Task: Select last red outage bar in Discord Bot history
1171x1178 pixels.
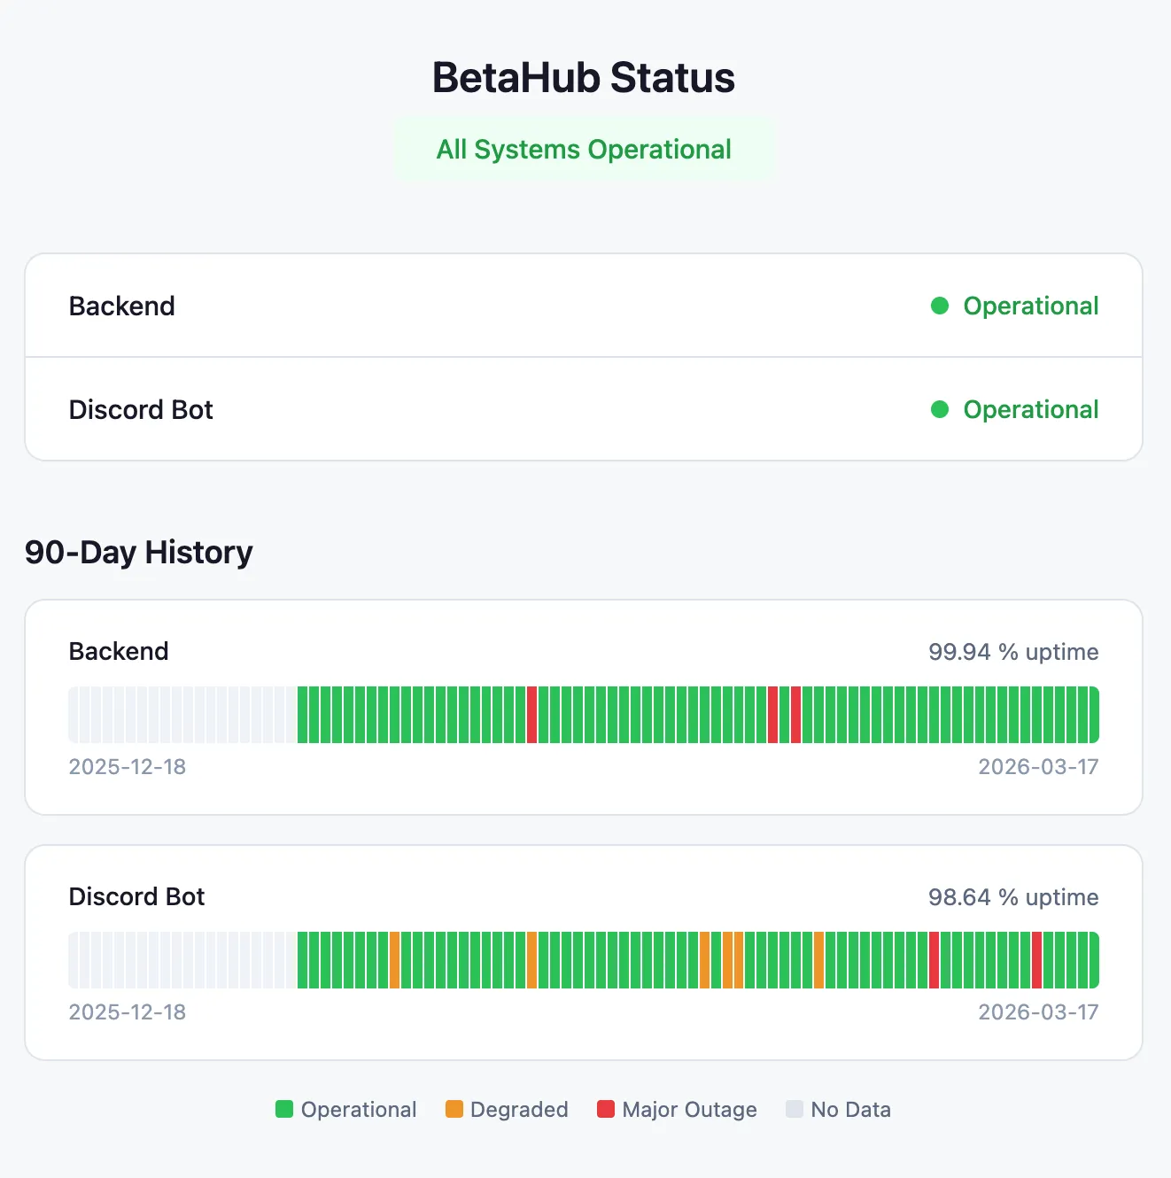Action: click(1037, 960)
